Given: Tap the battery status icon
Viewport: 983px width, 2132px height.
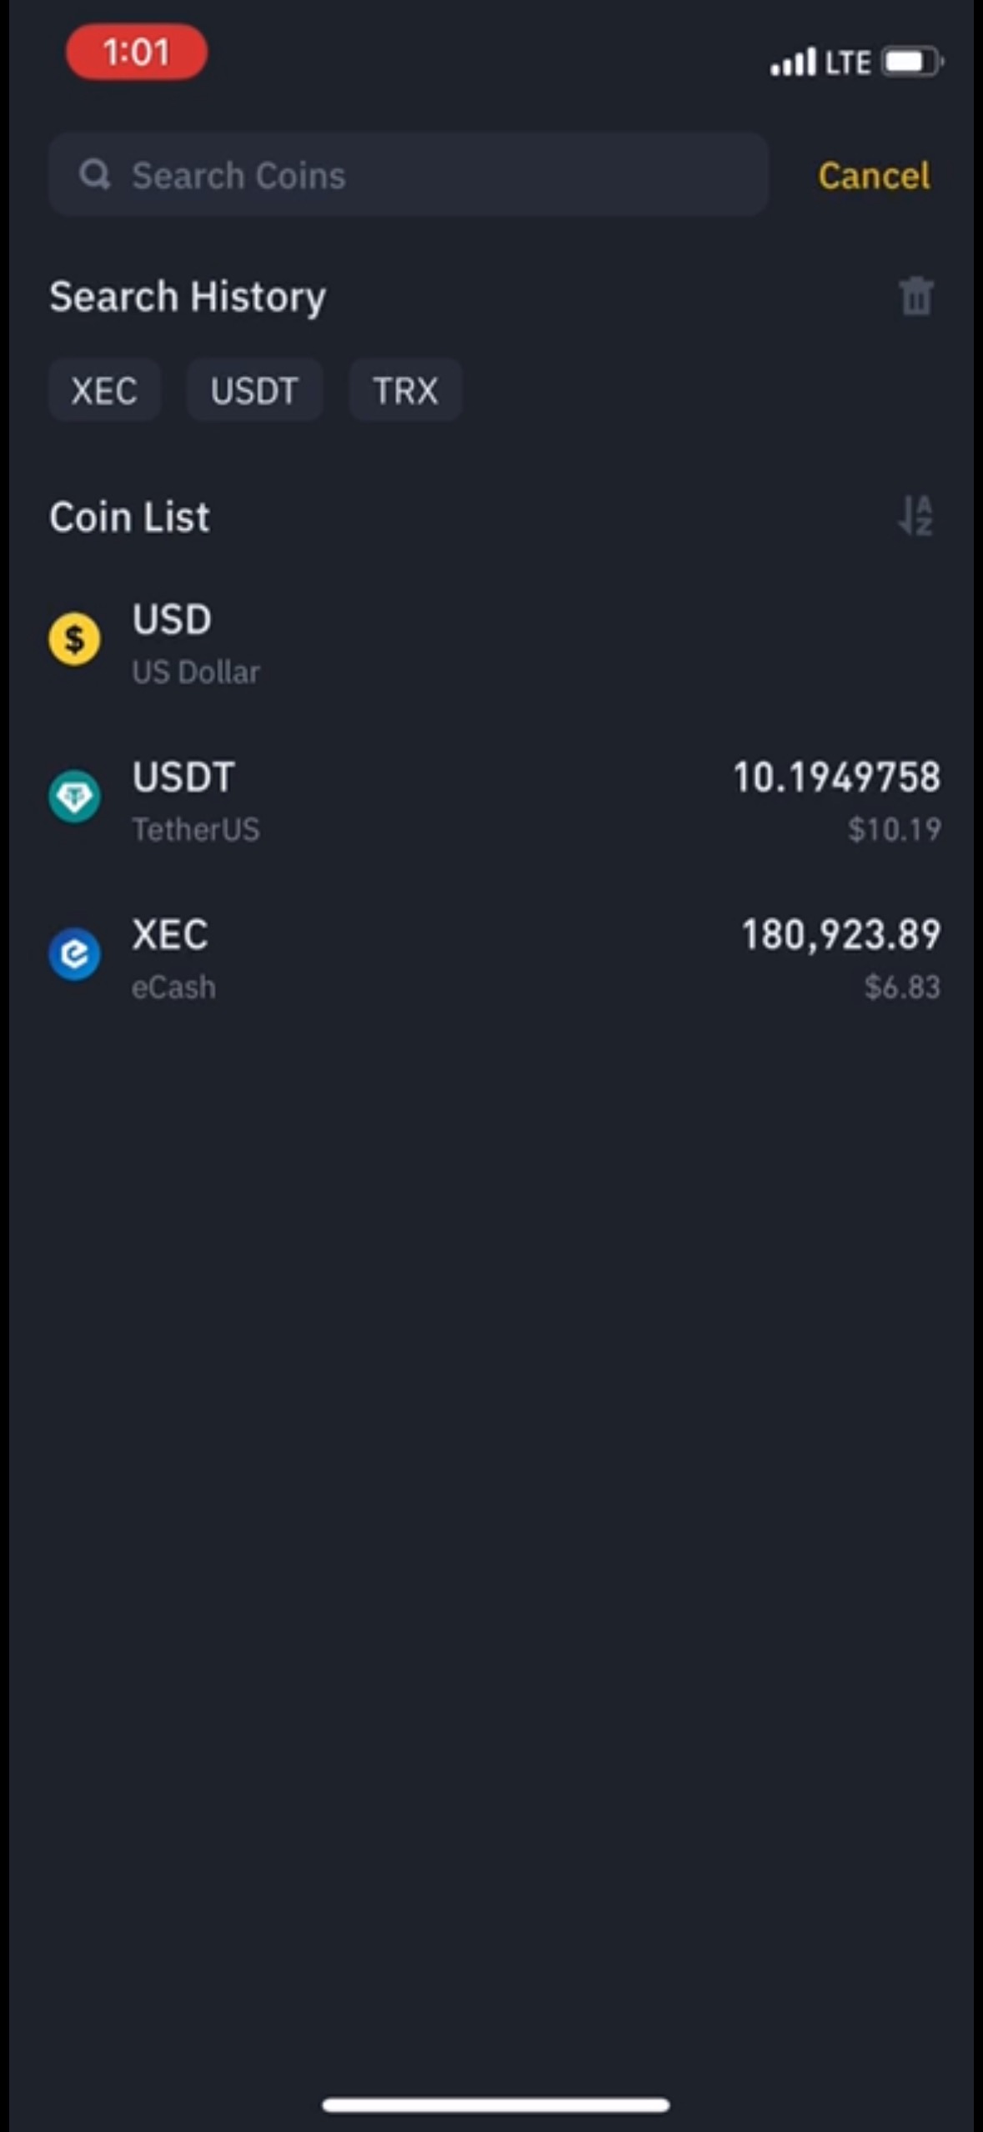Looking at the screenshot, I should tap(911, 63).
